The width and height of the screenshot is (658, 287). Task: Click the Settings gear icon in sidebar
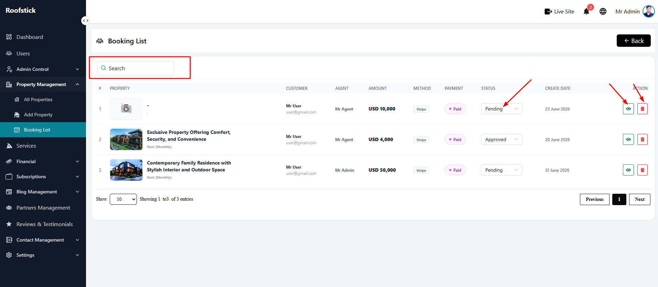pyautogui.click(x=9, y=255)
